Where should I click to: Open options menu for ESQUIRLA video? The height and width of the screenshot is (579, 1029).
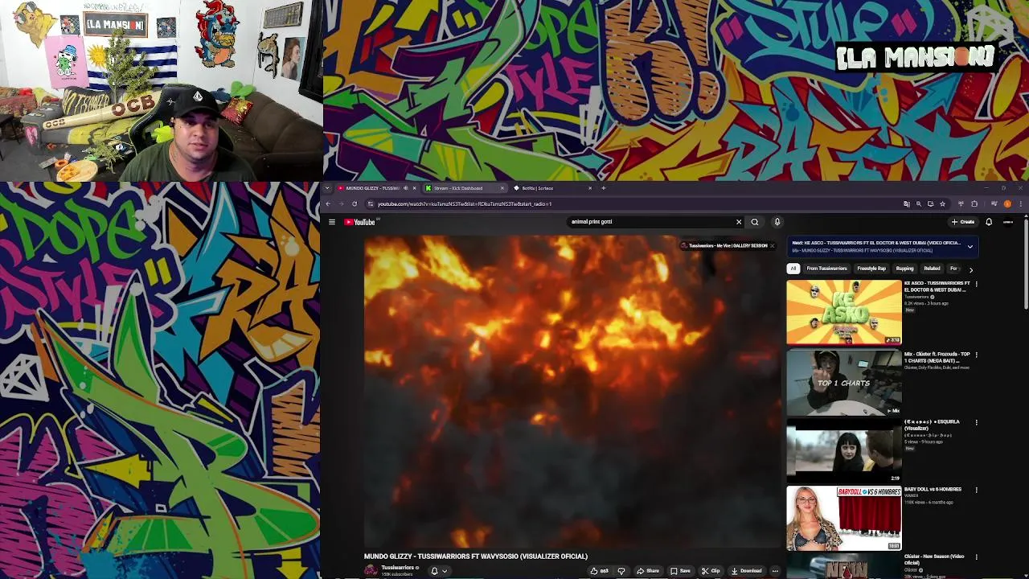point(976,422)
